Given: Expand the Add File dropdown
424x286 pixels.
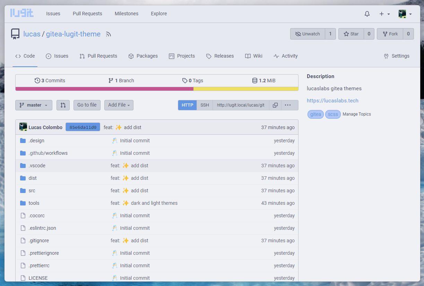Looking at the screenshot, I should pyautogui.click(x=119, y=105).
